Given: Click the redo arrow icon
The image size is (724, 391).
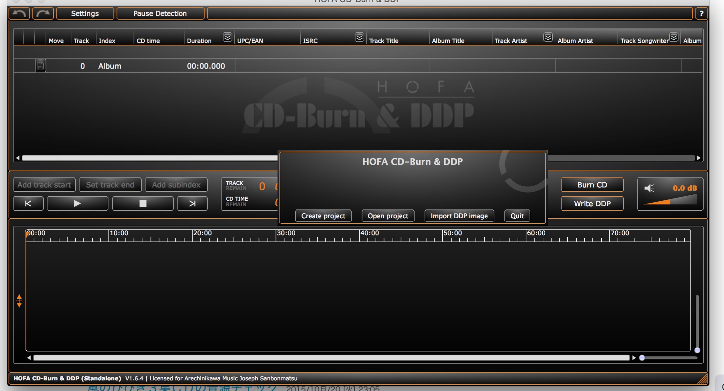Looking at the screenshot, I should pyautogui.click(x=43, y=14).
